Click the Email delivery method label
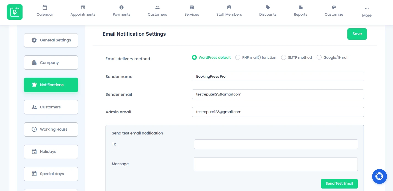 coord(128,59)
